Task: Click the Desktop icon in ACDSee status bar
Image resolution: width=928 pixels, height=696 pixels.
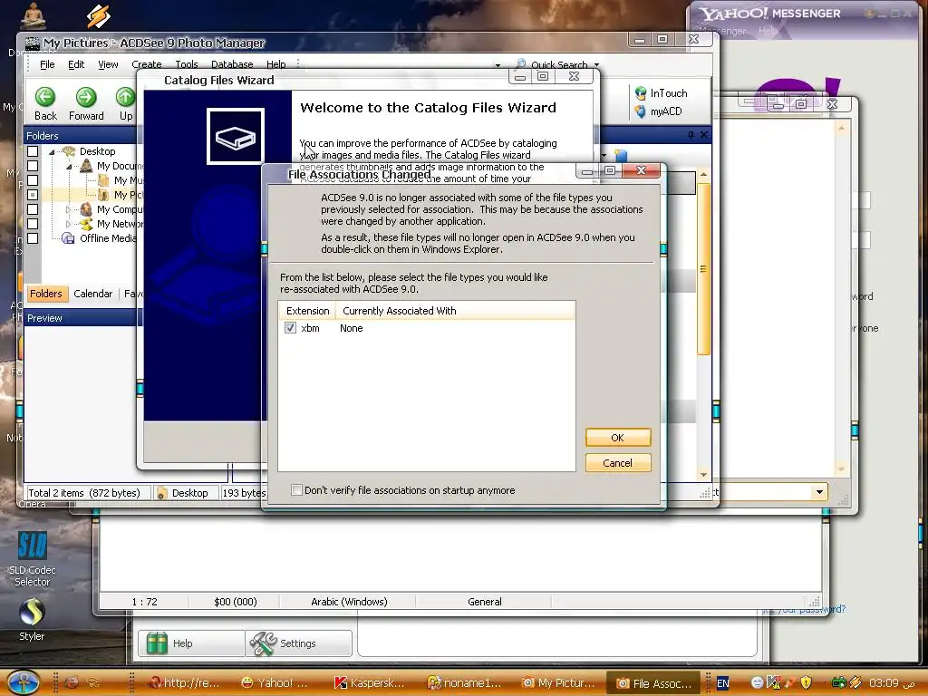Action: point(161,493)
